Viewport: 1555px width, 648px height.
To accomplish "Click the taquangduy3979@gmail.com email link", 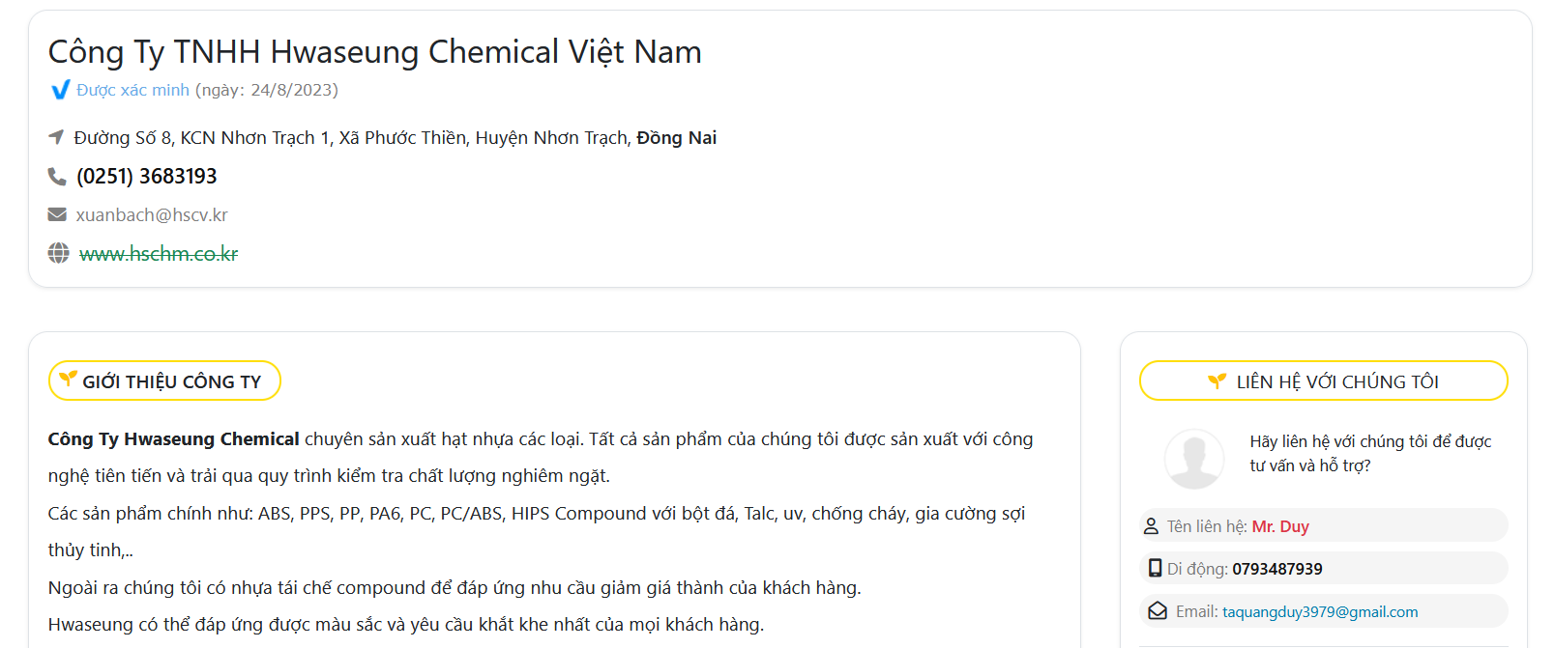I will [1320, 612].
